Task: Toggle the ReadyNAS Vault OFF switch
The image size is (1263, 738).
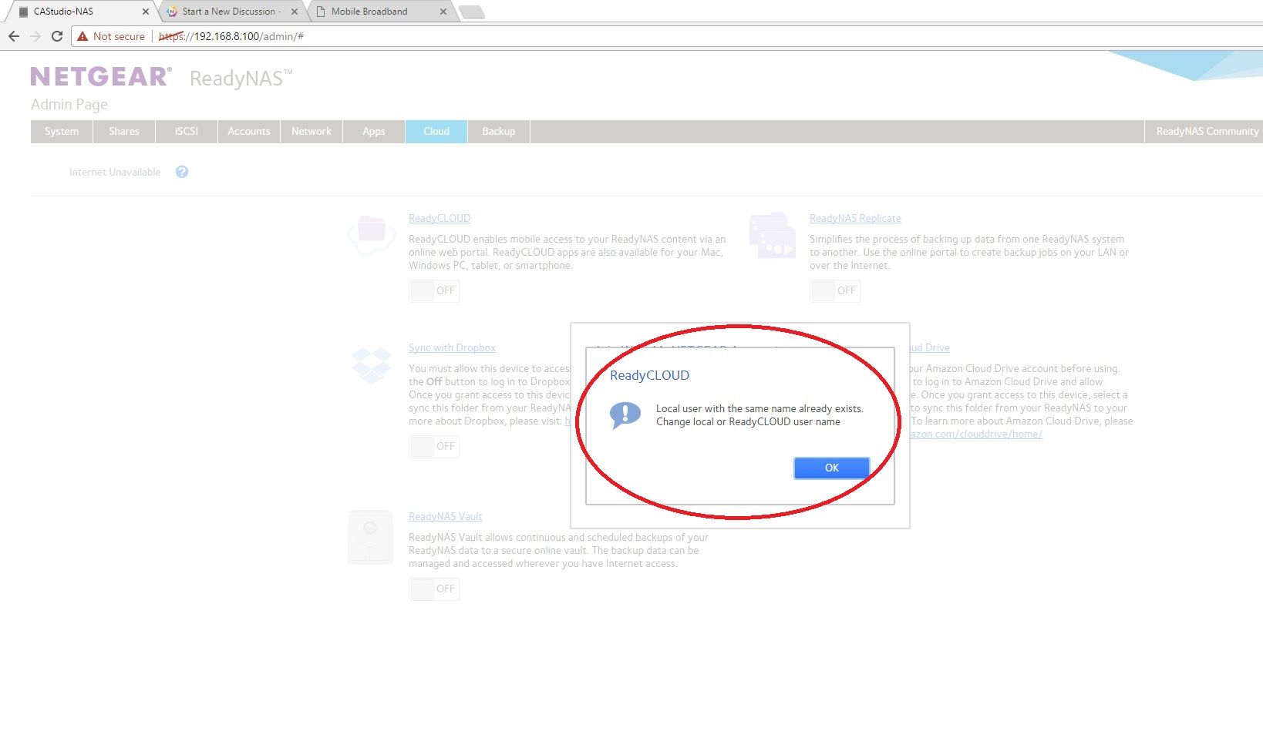Action: coord(434,589)
